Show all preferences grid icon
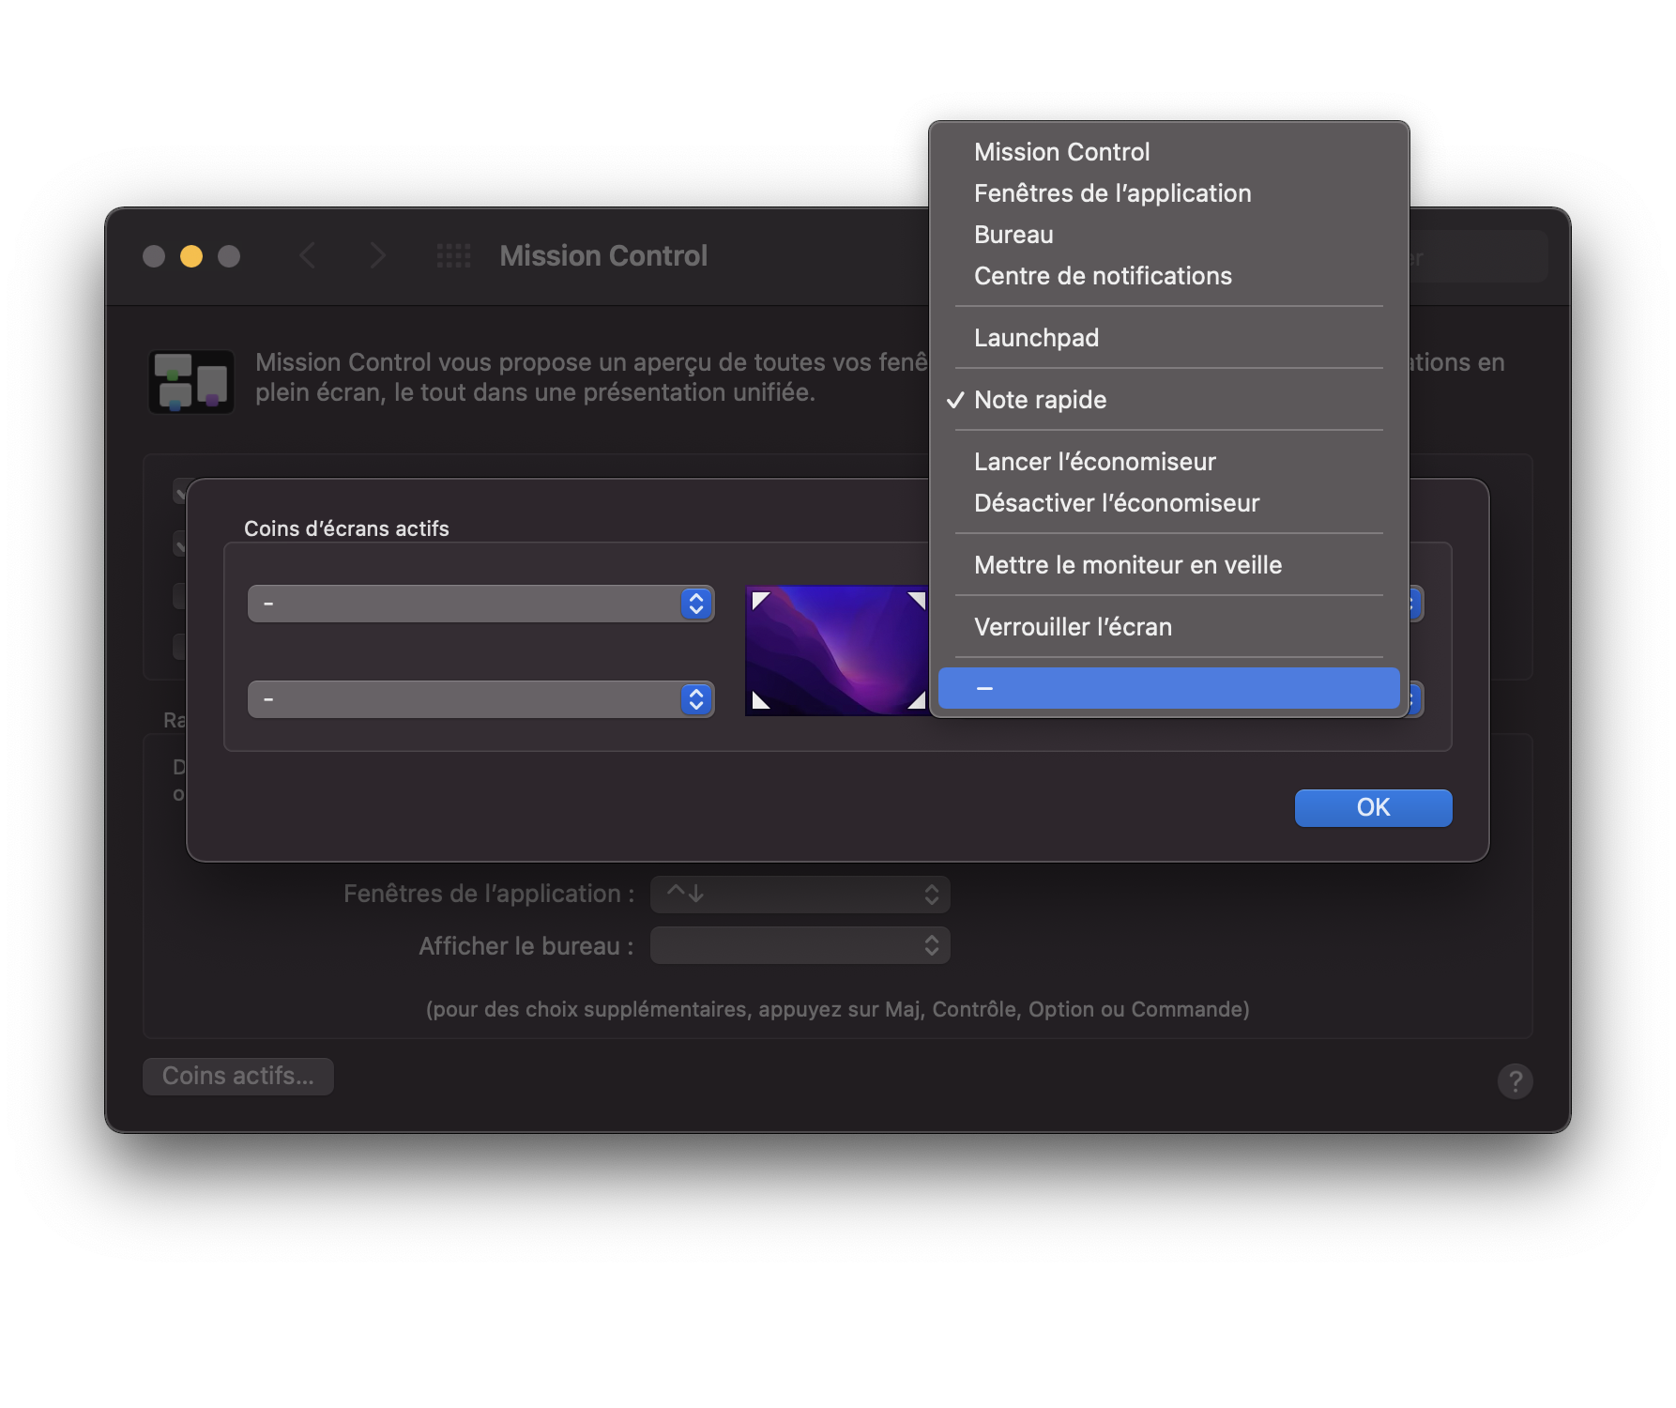The image size is (1676, 1408). (454, 255)
